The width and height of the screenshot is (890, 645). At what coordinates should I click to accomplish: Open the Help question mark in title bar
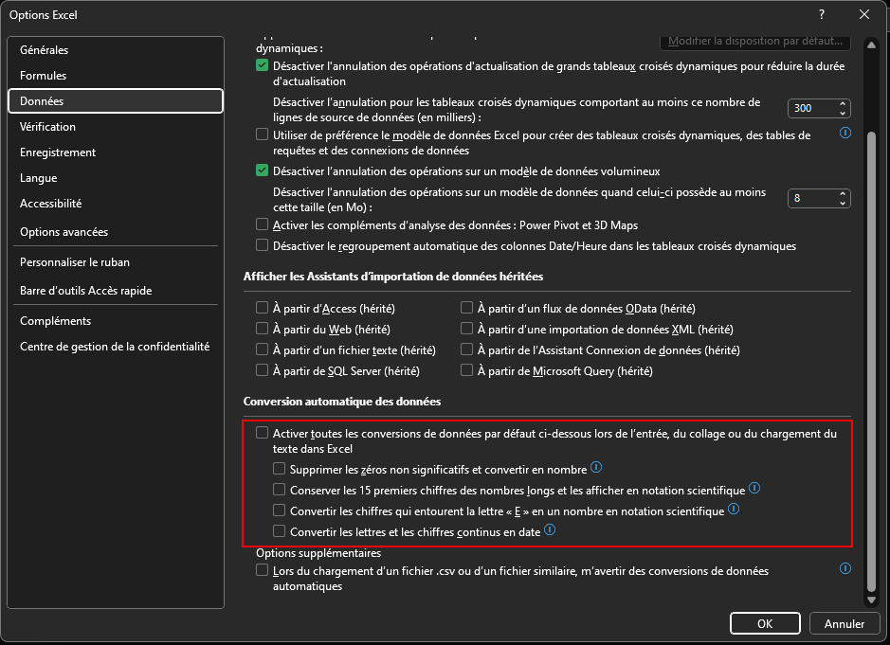coord(821,14)
